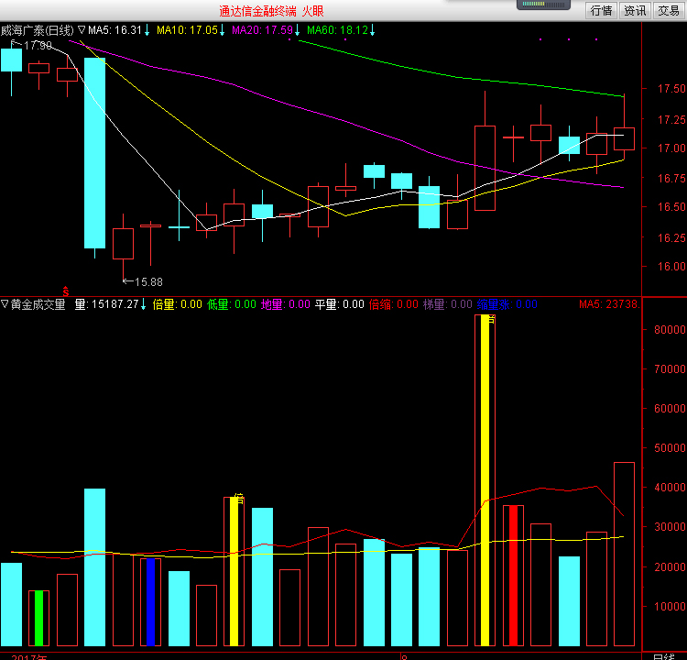Select the MA10: 17.05 label

pos(187,30)
